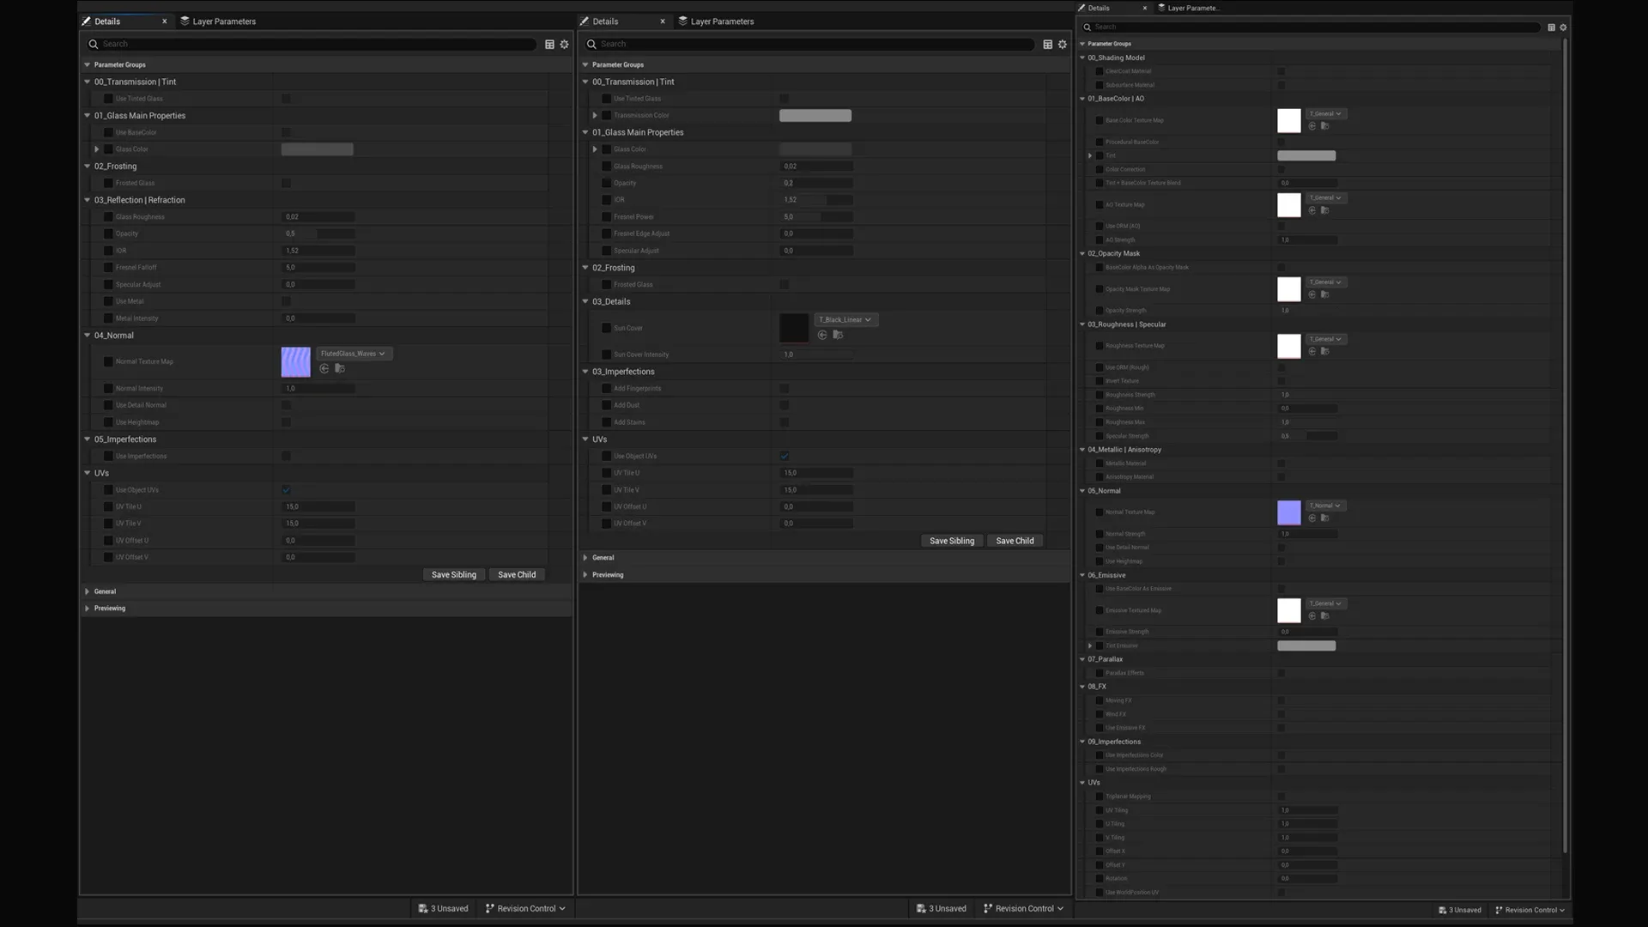1648x927 pixels.
Task: Click the browse-to-asset icon under FlutedGlass_Waves
Action: click(340, 368)
